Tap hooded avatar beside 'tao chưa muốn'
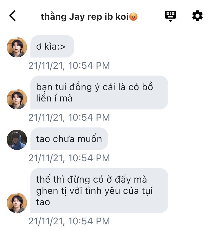 pos(17,140)
